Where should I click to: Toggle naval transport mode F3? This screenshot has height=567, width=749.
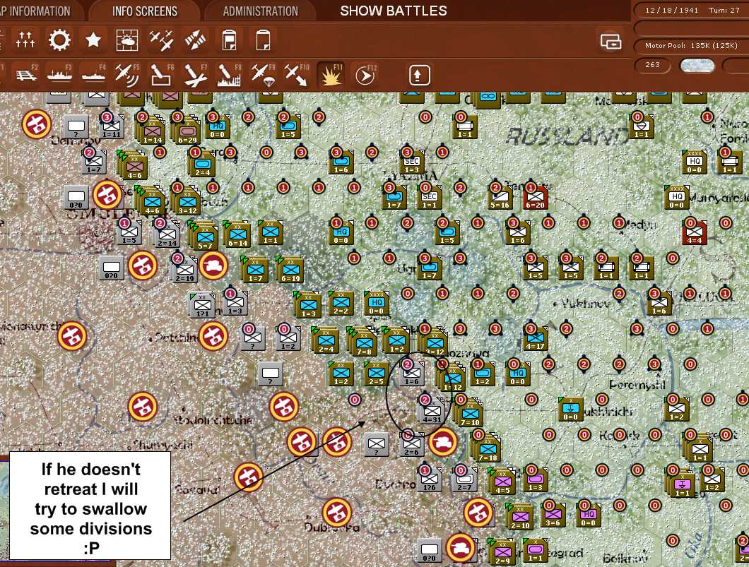(59, 74)
